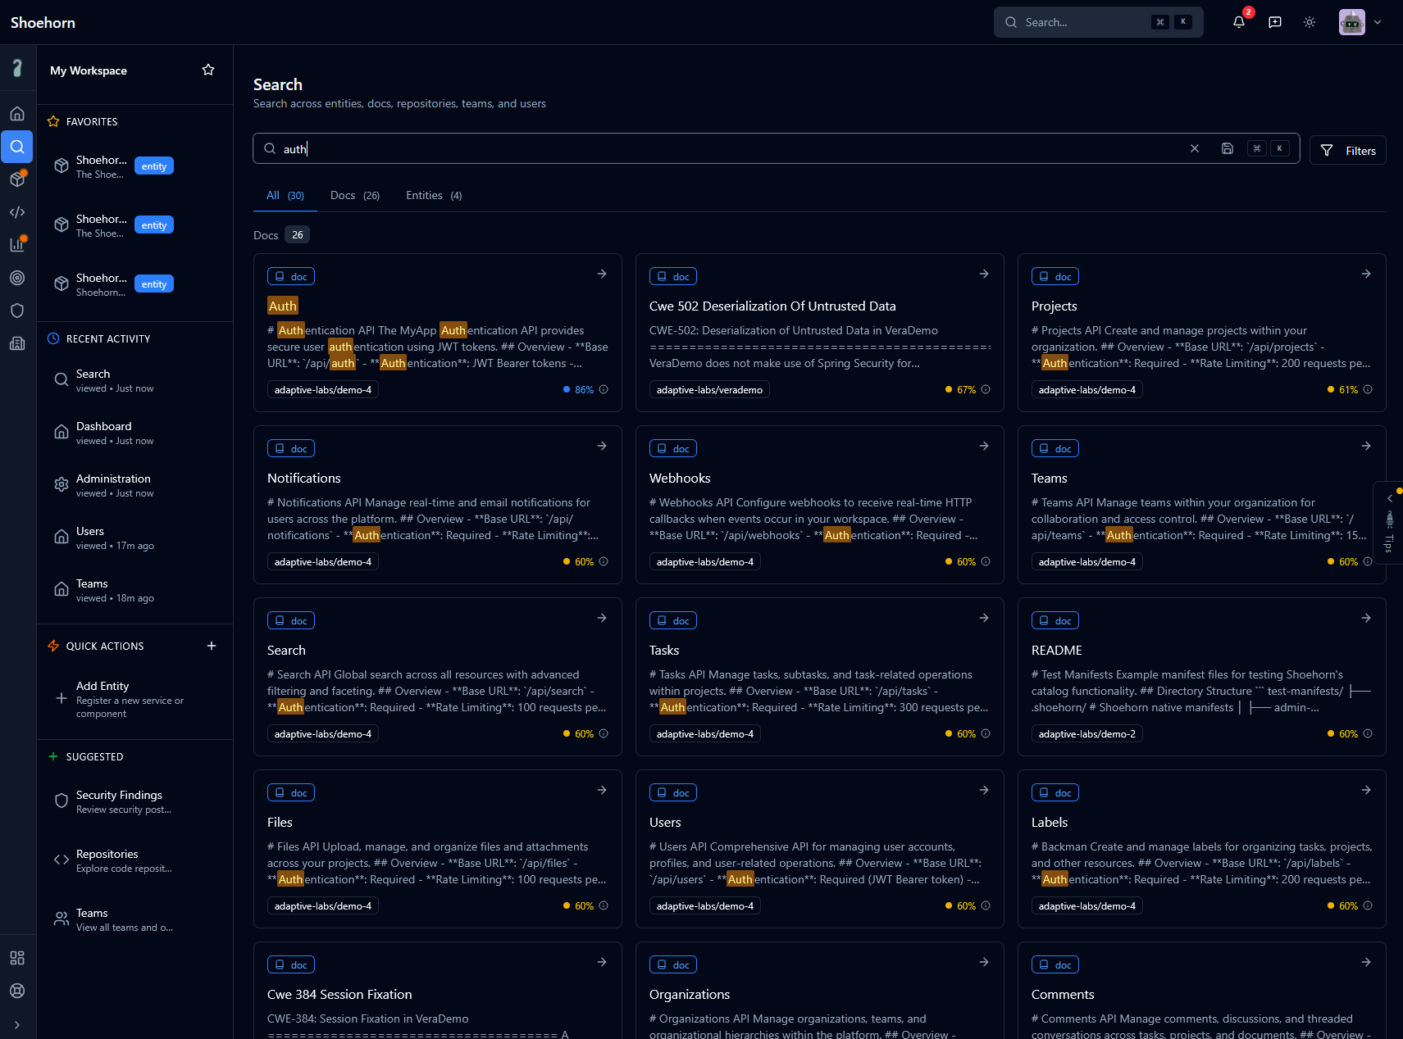The width and height of the screenshot is (1403, 1039).
Task: Open the Filters button
Action: pyautogui.click(x=1347, y=151)
